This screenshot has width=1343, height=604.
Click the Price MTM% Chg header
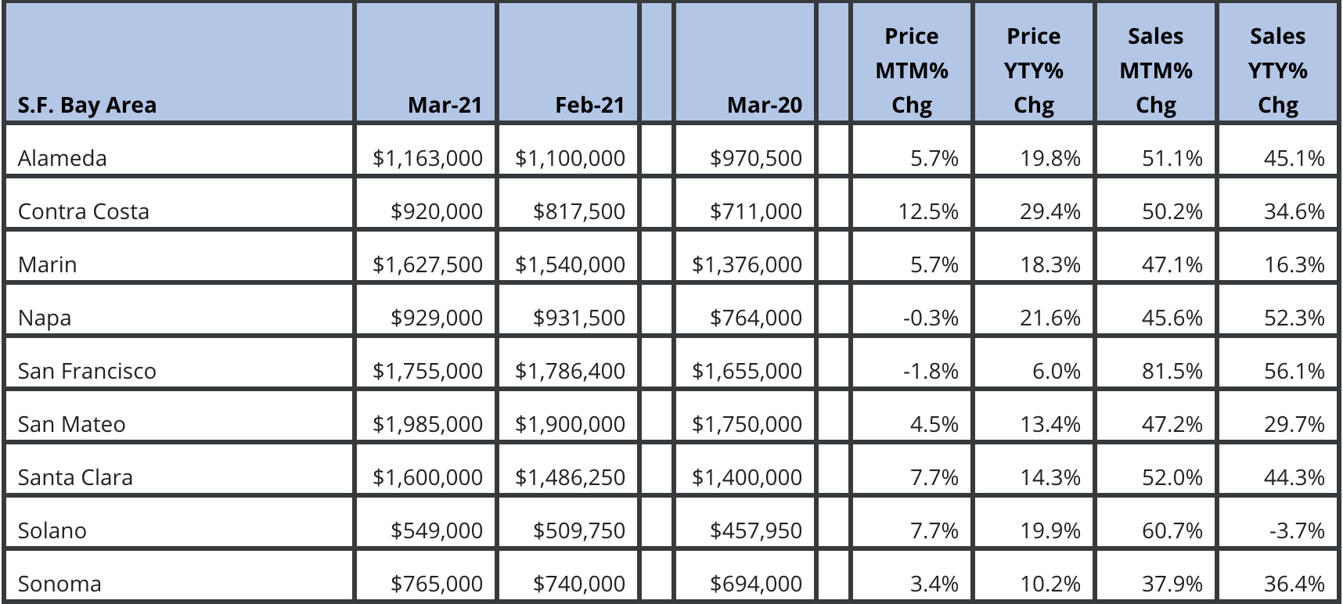[912, 70]
